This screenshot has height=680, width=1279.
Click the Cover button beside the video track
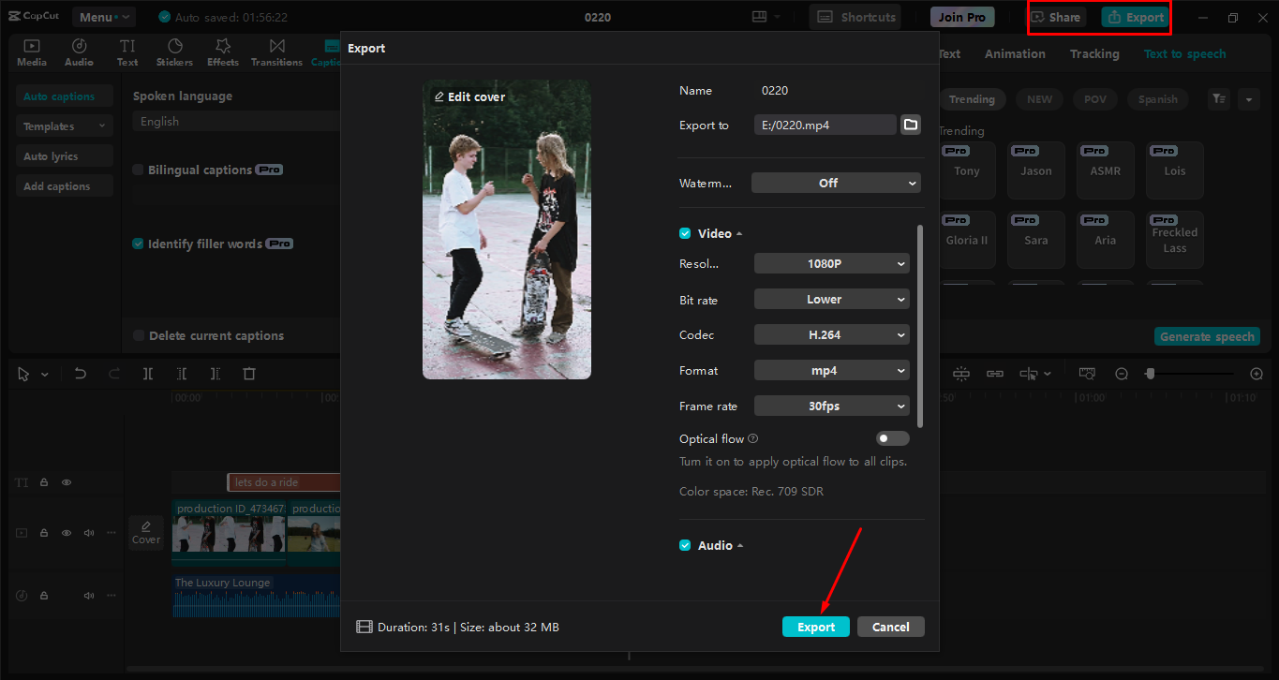click(x=146, y=532)
